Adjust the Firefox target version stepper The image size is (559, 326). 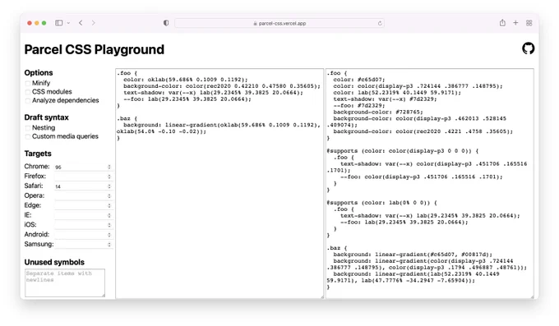point(109,177)
